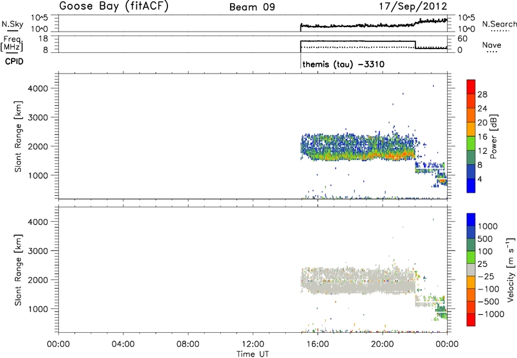Click the sky noise trace in top panel
Viewport: 517px width, 358px height.
(374, 24)
